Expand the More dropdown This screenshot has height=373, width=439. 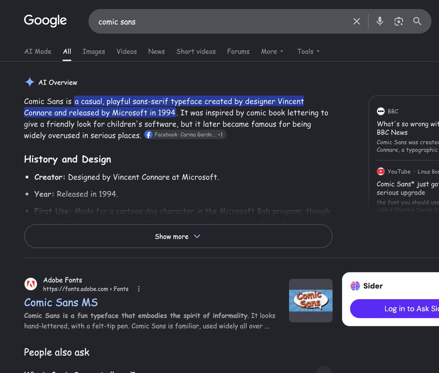tap(272, 52)
